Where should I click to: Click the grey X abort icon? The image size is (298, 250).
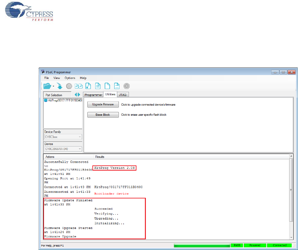127,86
